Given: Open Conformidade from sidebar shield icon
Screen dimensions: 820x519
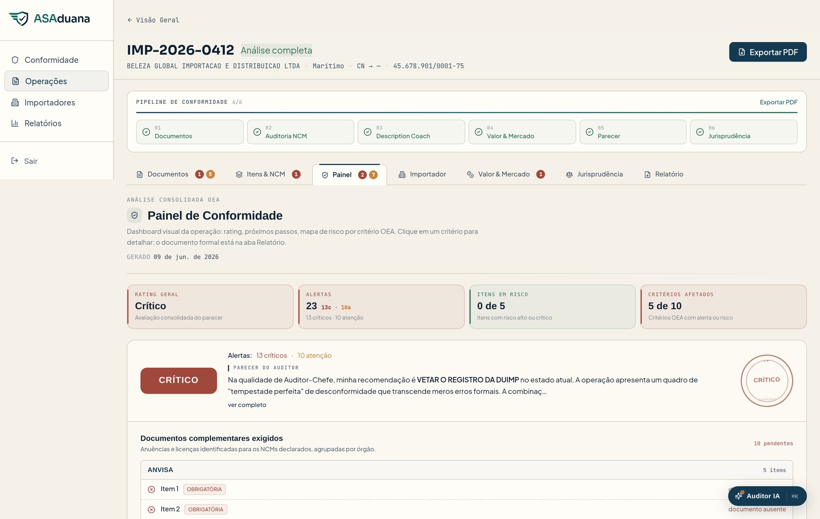Looking at the screenshot, I should [15, 60].
